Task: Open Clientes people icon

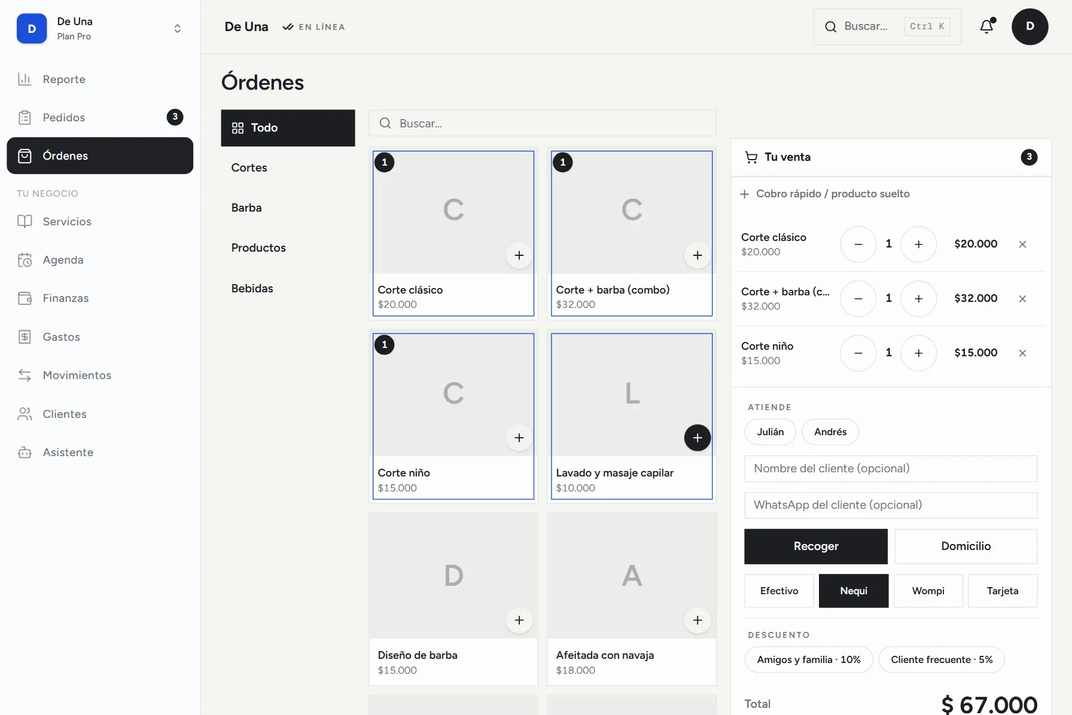Action: coord(25,414)
